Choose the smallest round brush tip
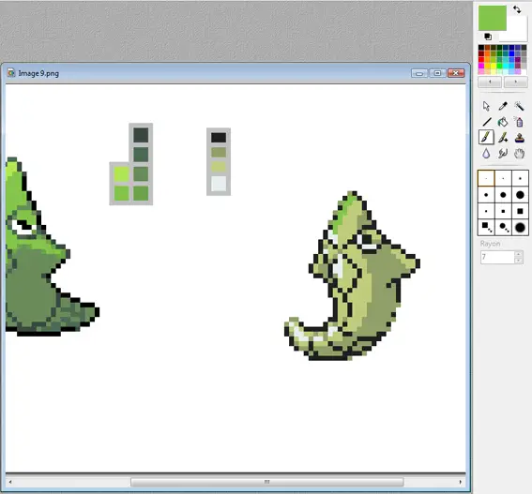Screen dimensions: 532x494 tap(486, 178)
